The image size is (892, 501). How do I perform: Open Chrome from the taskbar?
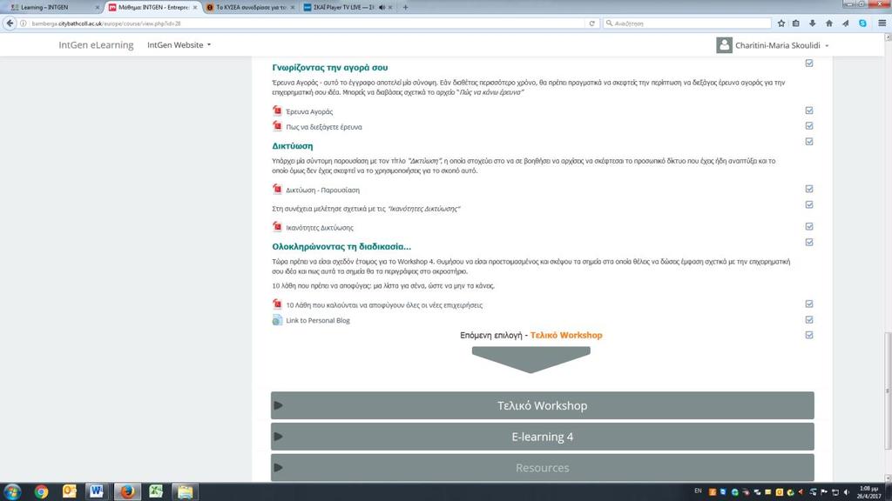click(x=41, y=491)
